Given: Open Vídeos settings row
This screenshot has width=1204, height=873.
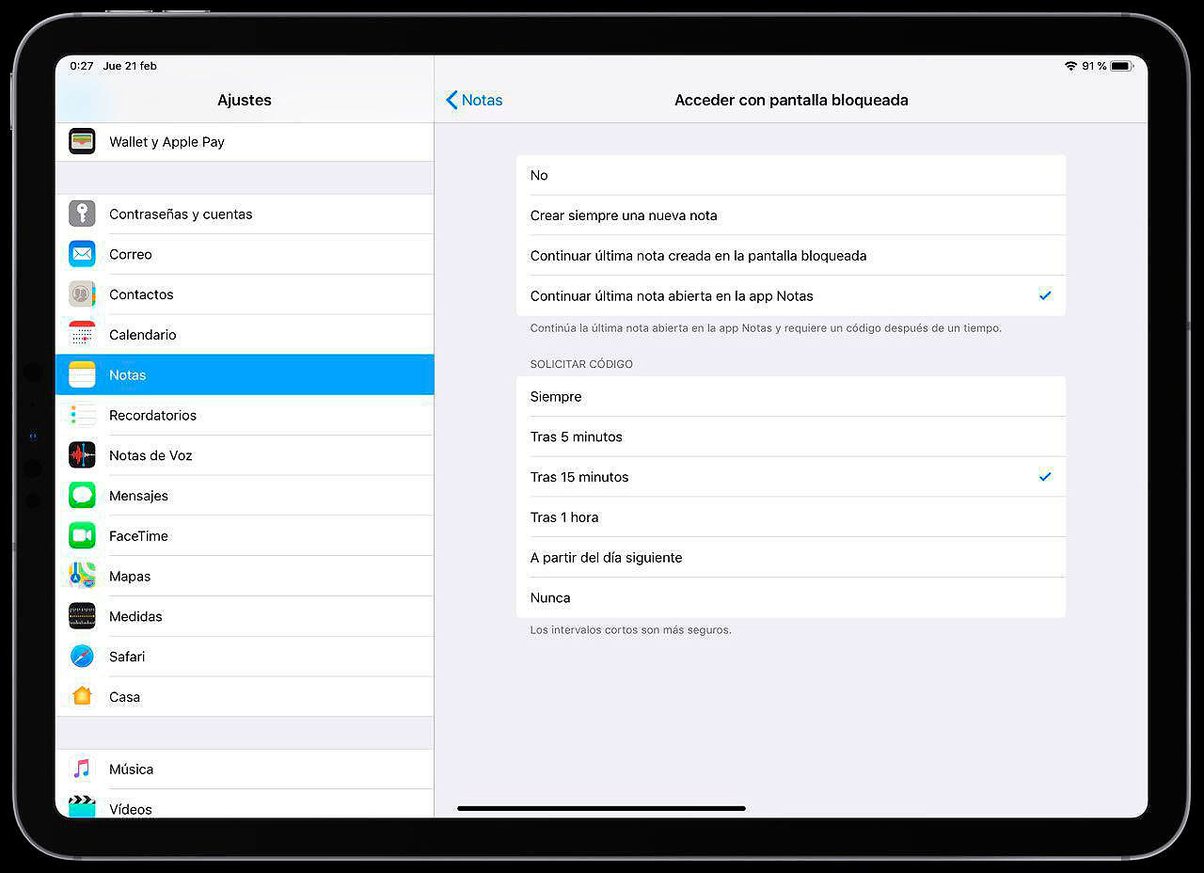Looking at the screenshot, I should point(245,805).
